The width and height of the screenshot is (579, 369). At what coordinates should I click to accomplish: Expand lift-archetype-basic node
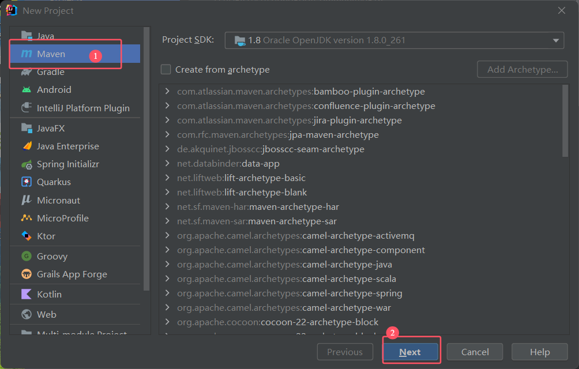point(167,178)
